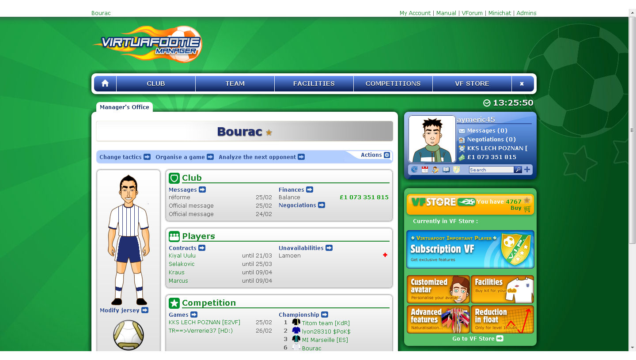Click the Players section icon

pos(174,236)
